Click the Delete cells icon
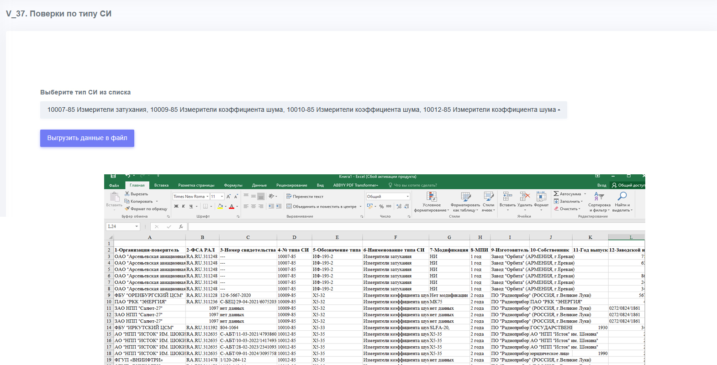 [525, 196]
